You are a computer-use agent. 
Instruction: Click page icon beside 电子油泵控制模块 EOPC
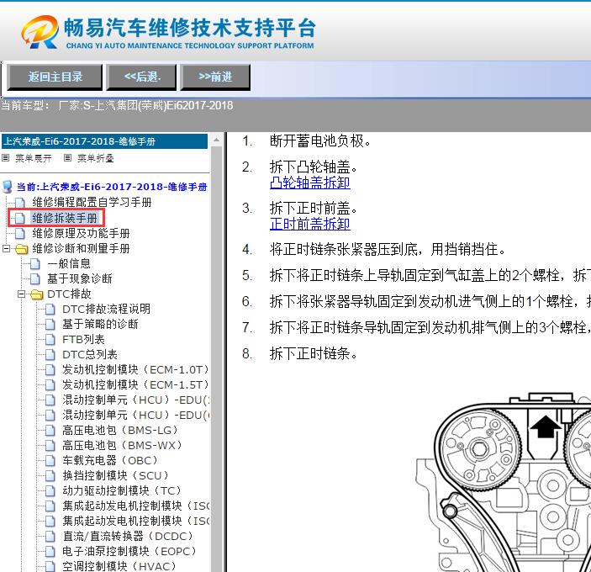click(50, 552)
